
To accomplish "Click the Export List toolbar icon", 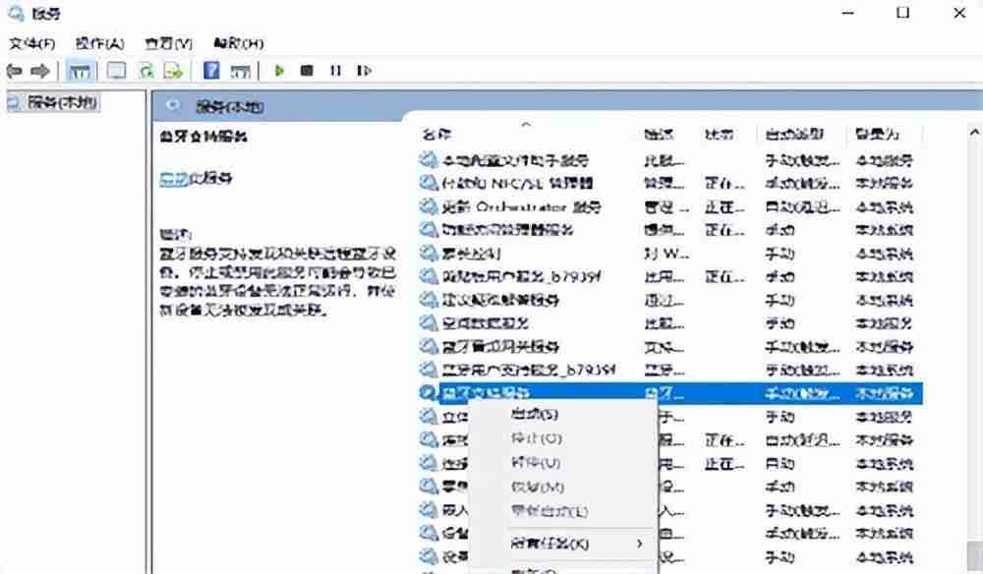I will coord(173,71).
